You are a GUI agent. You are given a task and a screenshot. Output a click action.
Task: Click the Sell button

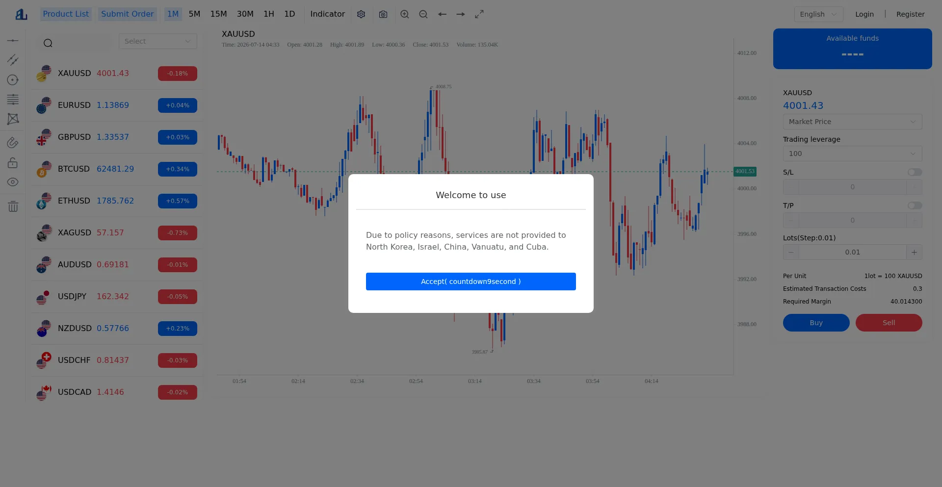point(889,323)
